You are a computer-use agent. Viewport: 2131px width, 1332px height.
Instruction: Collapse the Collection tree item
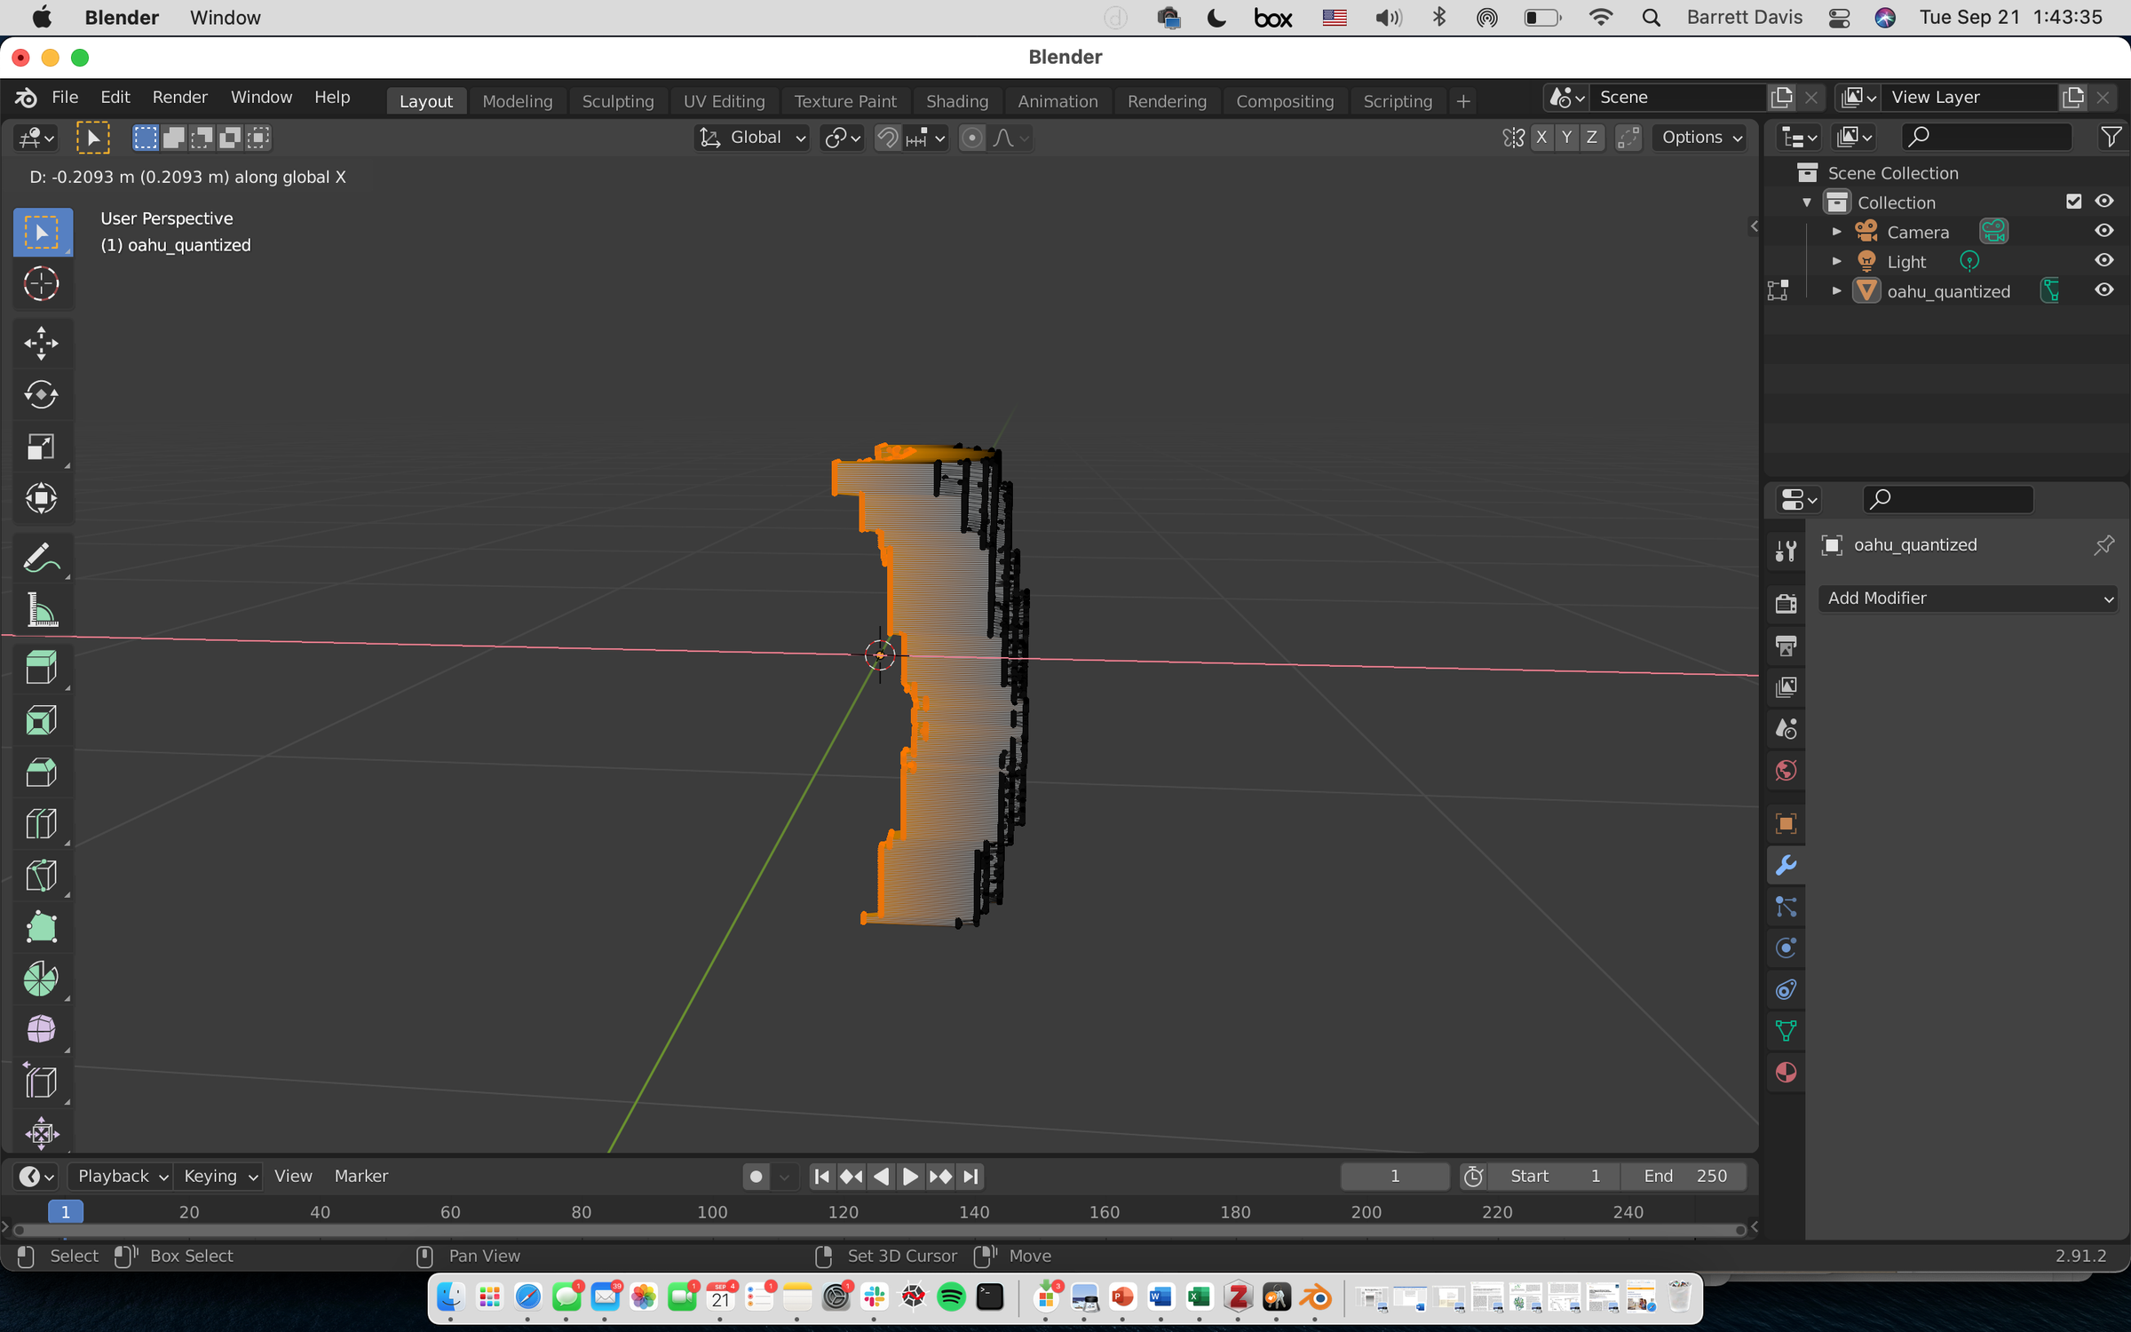(1807, 202)
